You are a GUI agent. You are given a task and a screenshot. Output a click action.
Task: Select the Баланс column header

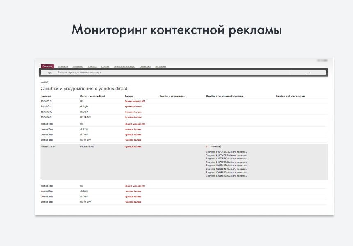[129, 96]
